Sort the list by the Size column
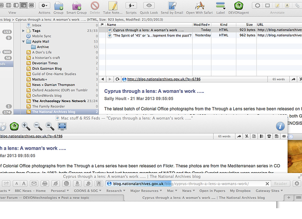Image resolution: width=302 pixels, height=219 pixels. [x=246, y=25]
